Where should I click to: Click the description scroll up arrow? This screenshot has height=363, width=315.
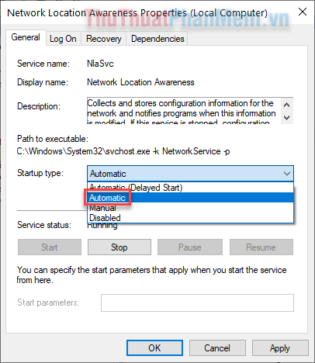(286, 105)
